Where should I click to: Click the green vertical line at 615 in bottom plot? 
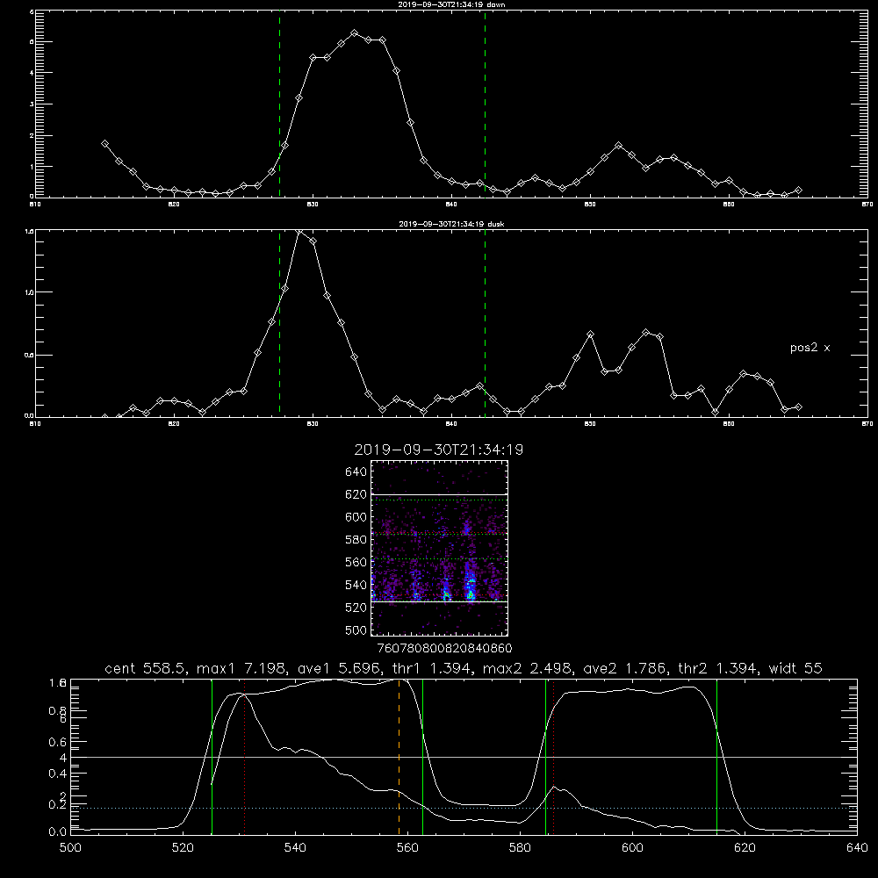(716, 757)
